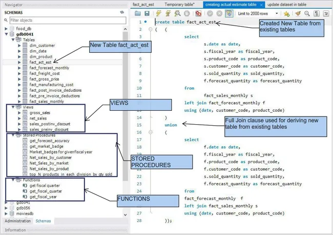Viewport: 333px width, 235px height.
Task: Click the get_market_badge procedure icon
Action: 25,146
